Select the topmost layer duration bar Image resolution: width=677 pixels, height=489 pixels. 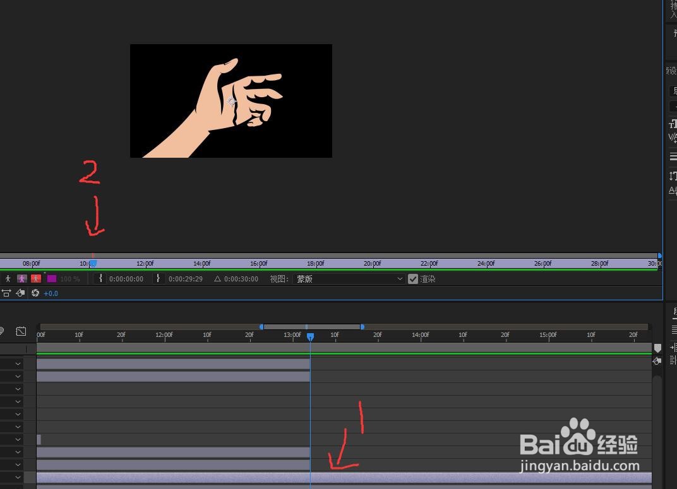(173, 364)
